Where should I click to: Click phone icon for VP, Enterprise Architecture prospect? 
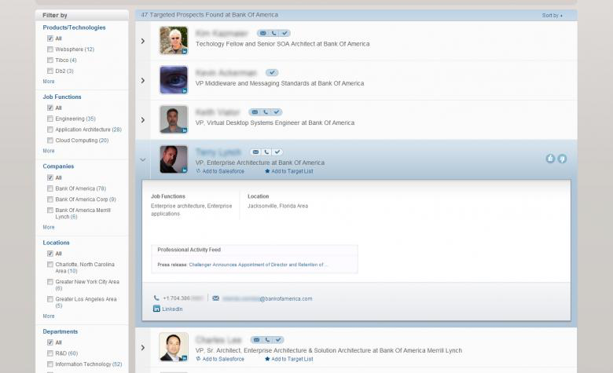coord(266,152)
